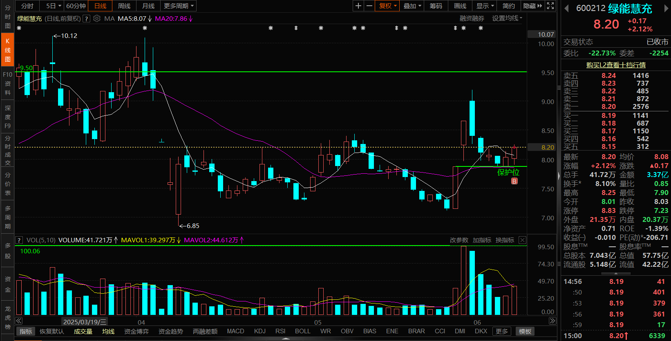Image resolution: width=671 pixels, height=341 pixels.
Task: Open 复权 adjustment dropdown
Action: click(x=388, y=6)
